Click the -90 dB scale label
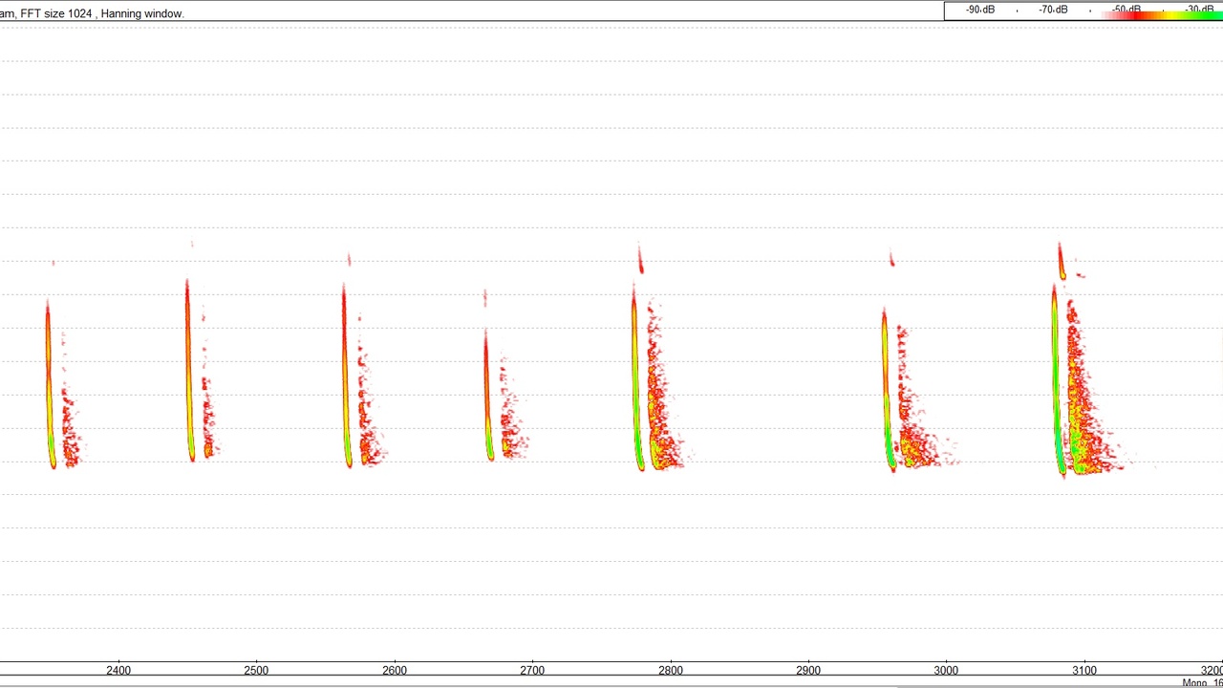The width and height of the screenshot is (1223, 688). pyautogui.click(x=979, y=10)
